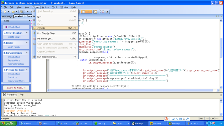This screenshot has width=224, height=126.
Task: Open the dropdown arrow beside Open folder
Action: point(17,12)
